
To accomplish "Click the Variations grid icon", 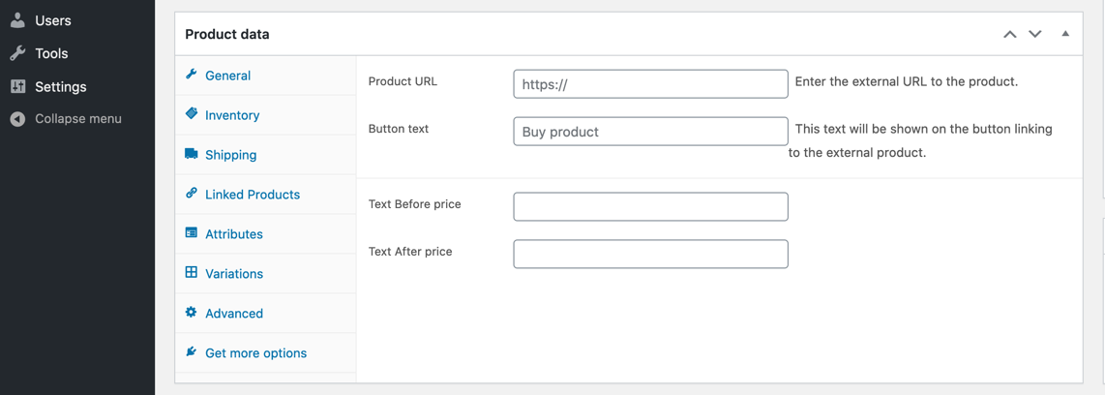I will (191, 272).
